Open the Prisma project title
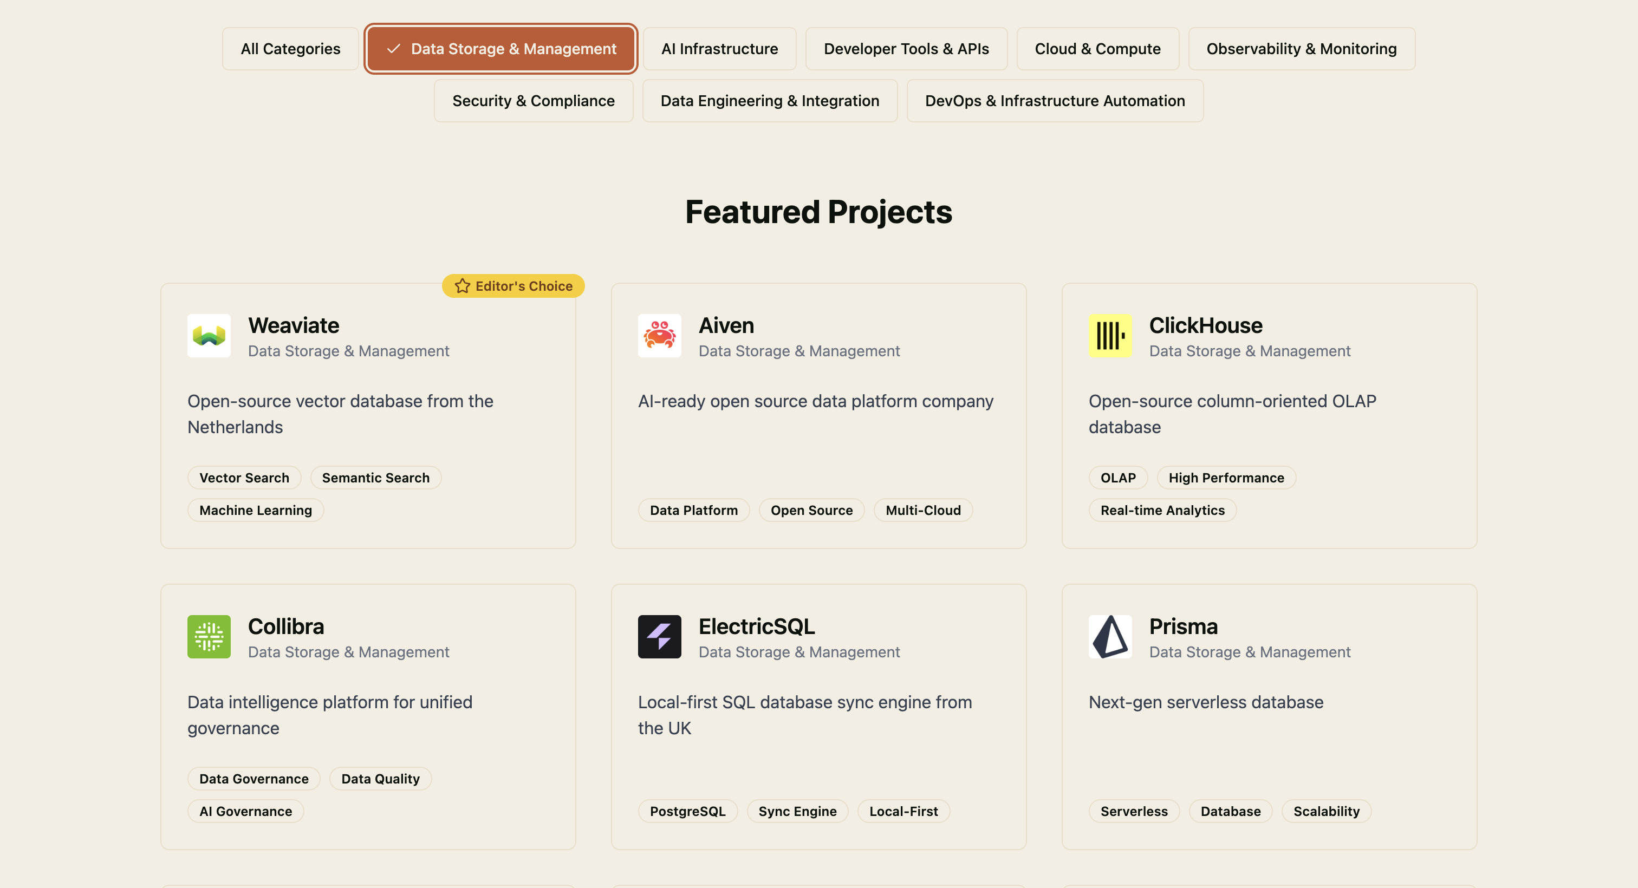1638x888 pixels. (x=1184, y=626)
